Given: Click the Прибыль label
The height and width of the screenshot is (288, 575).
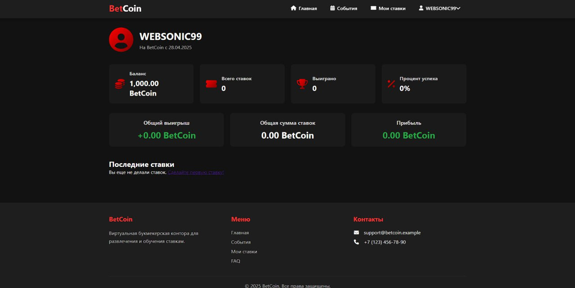Looking at the screenshot, I should click(x=409, y=122).
